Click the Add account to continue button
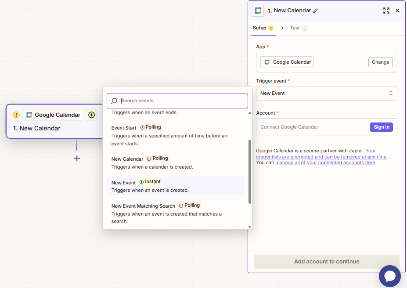Screen dimensions: 407x288 327,262
